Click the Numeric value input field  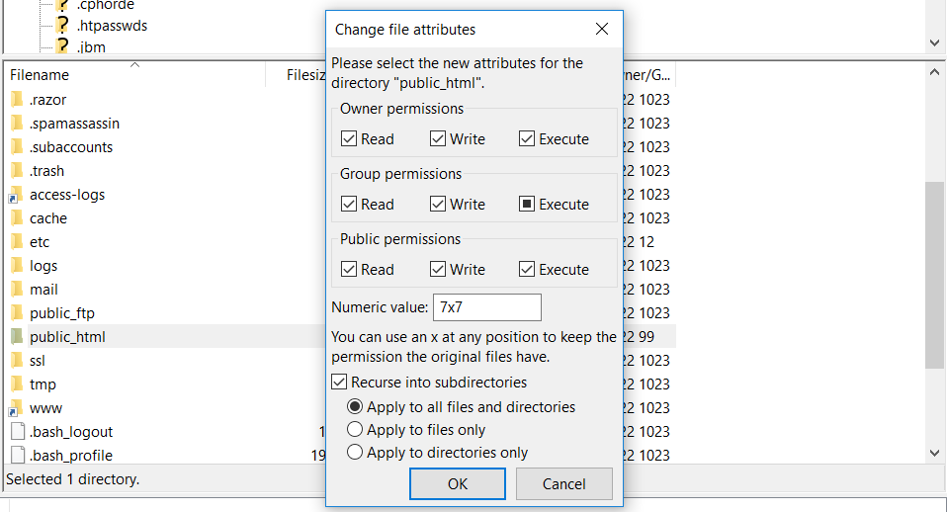(487, 307)
